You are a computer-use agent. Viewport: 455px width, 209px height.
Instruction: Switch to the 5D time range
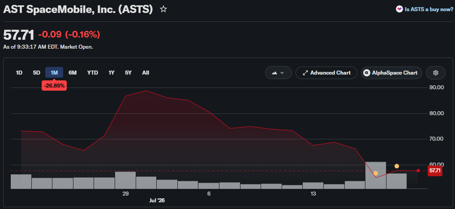pos(37,73)
